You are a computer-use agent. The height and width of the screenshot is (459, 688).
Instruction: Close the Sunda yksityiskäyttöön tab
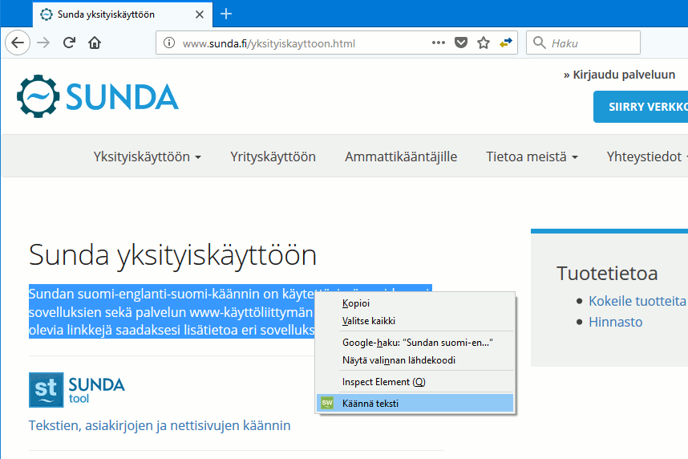coord(199,14)
